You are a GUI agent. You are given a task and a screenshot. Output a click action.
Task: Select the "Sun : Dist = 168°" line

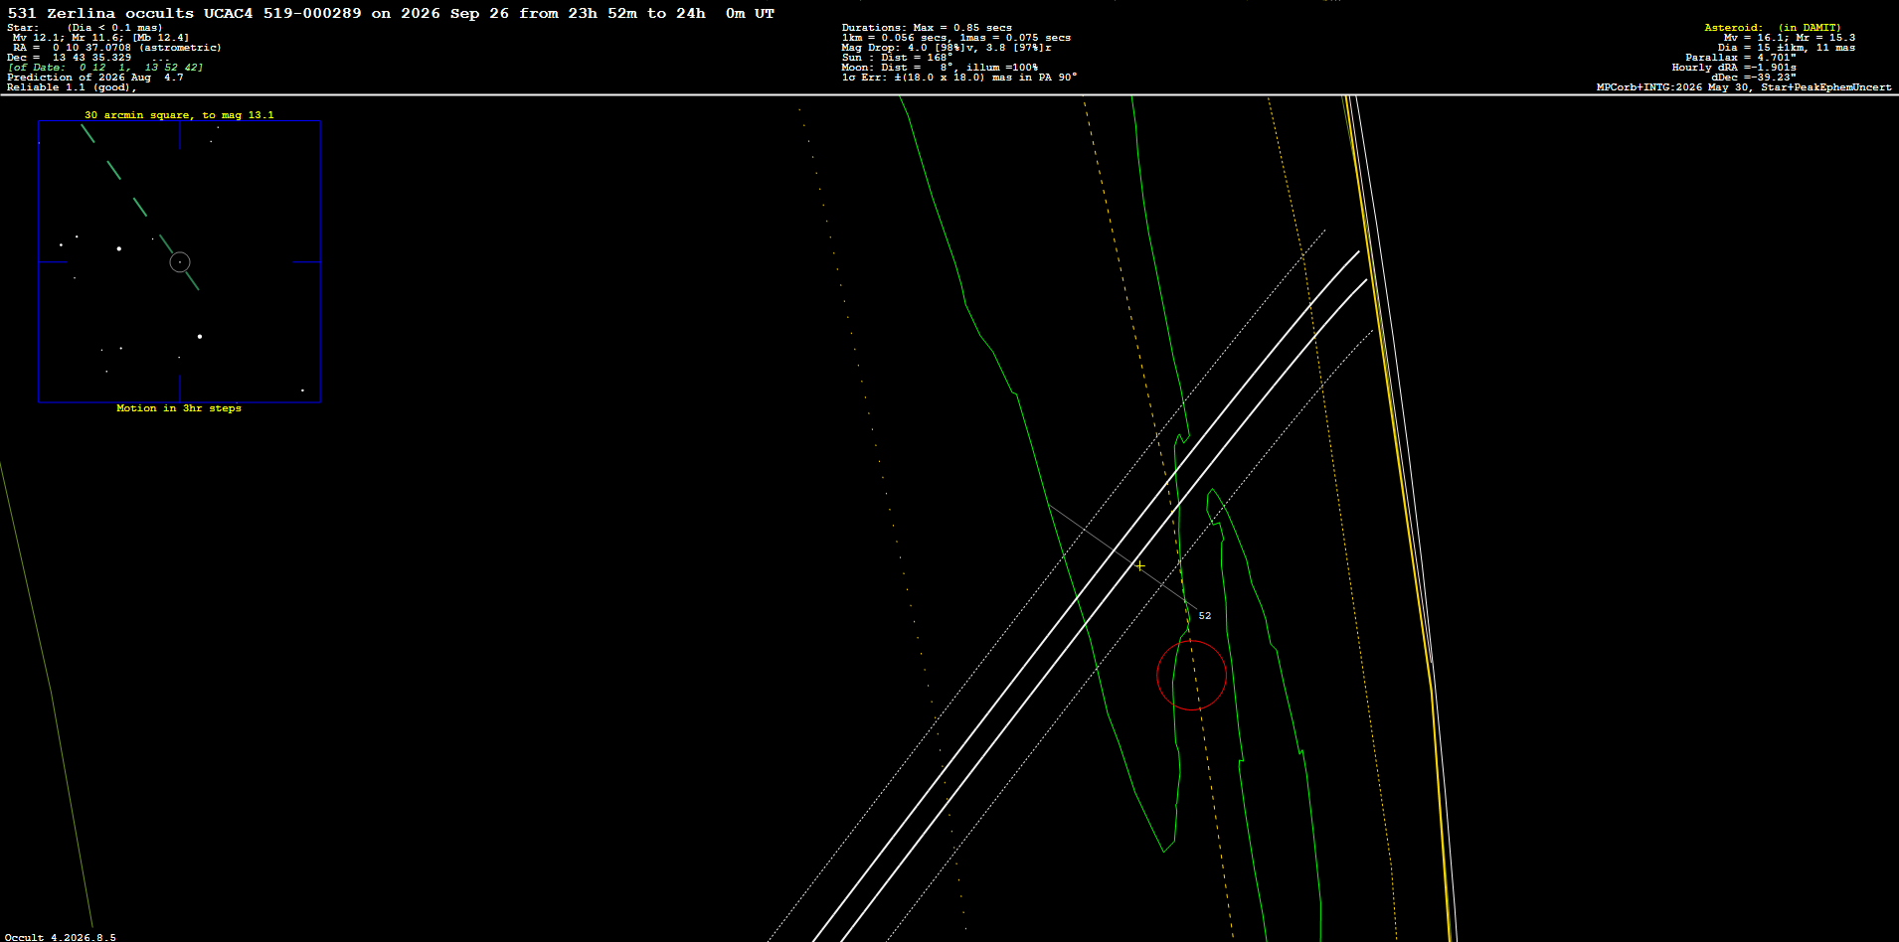pos(897,58)
